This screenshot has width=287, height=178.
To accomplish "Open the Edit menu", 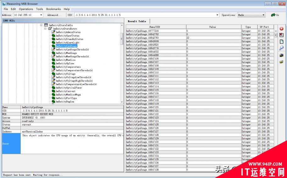I will (x=13, y=9).
